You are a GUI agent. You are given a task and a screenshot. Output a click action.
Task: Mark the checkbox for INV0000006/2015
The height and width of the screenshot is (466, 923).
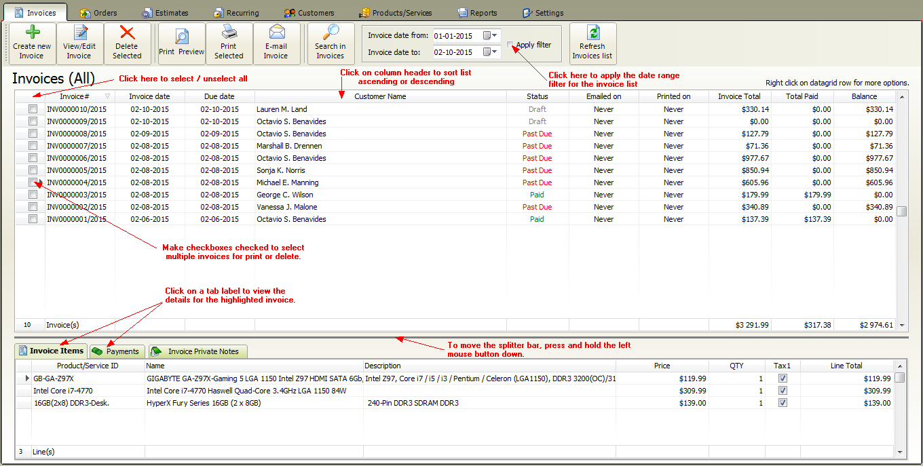(33, 157)
